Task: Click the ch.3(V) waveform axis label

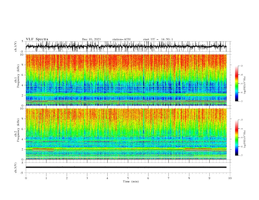Action: [x=16, y=168]
